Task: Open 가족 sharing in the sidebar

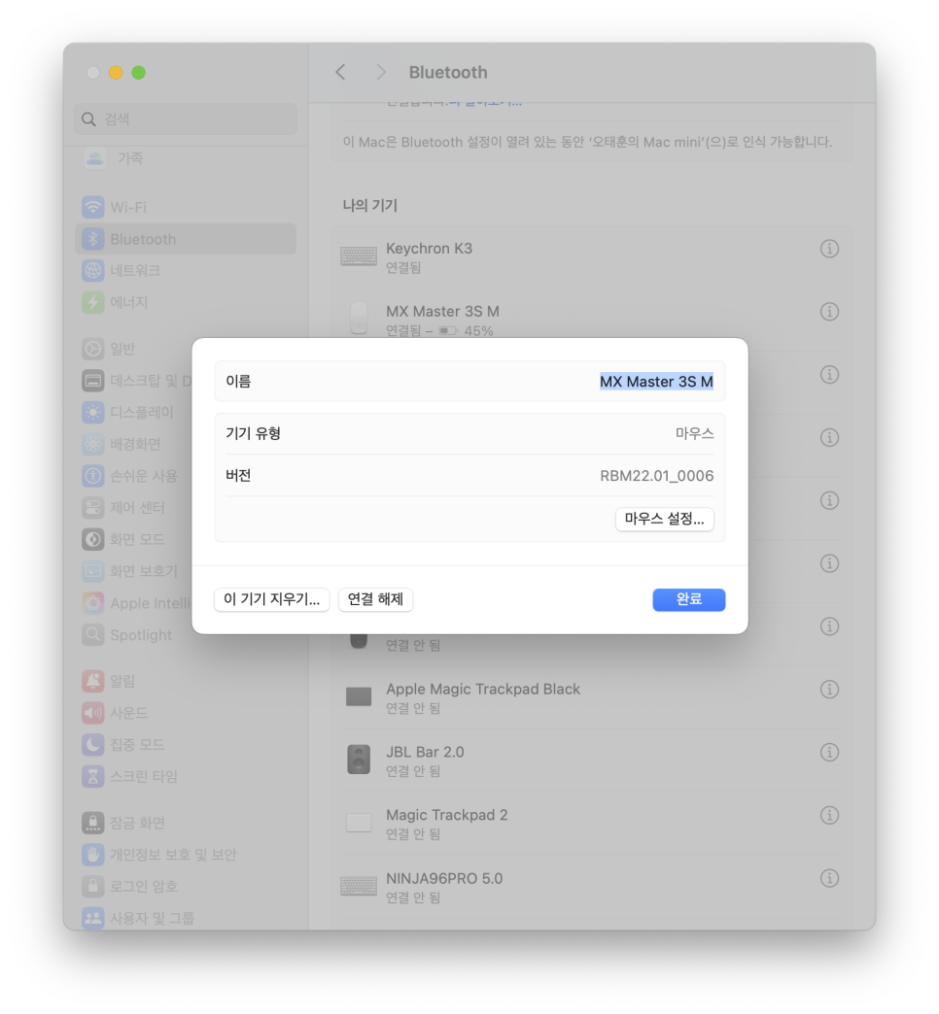Action: [x=186, y=157]
